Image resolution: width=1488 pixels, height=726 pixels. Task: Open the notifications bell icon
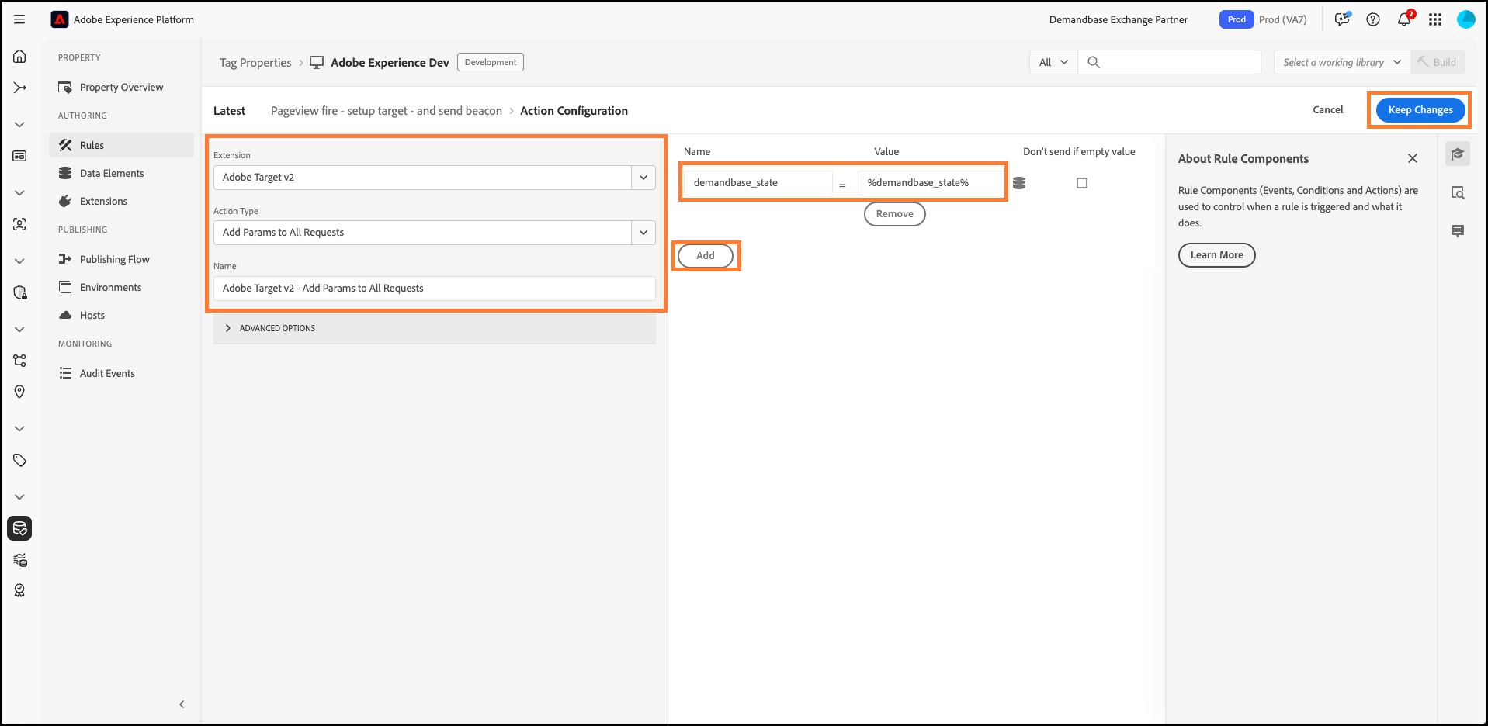click(1404, 19)
